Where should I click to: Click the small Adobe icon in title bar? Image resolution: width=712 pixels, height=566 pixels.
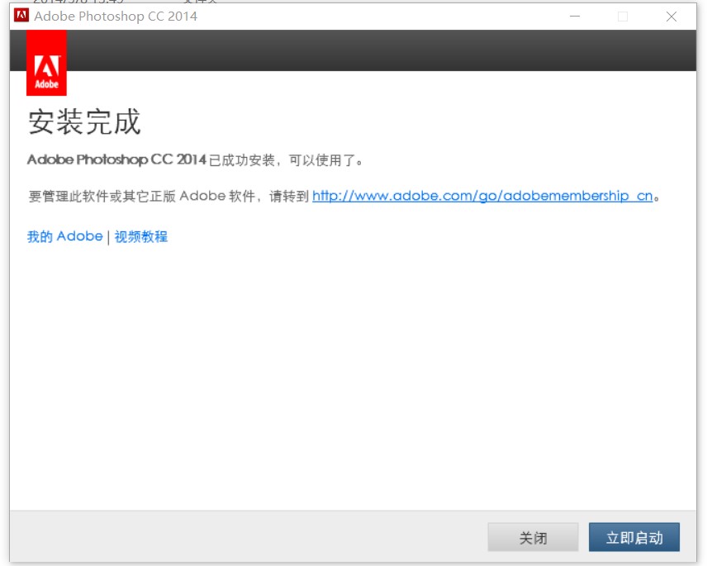(x=21, y=16)
